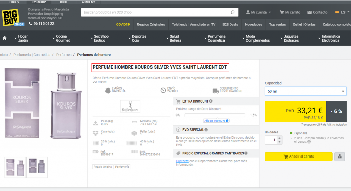Screen dimensions: 351x191
Task: Switch to the Academy top tab
Action: point(88,2)
